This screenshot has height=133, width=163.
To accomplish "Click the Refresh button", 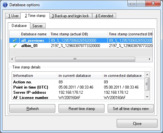I will pyautogui.click(x=32, y=108).
